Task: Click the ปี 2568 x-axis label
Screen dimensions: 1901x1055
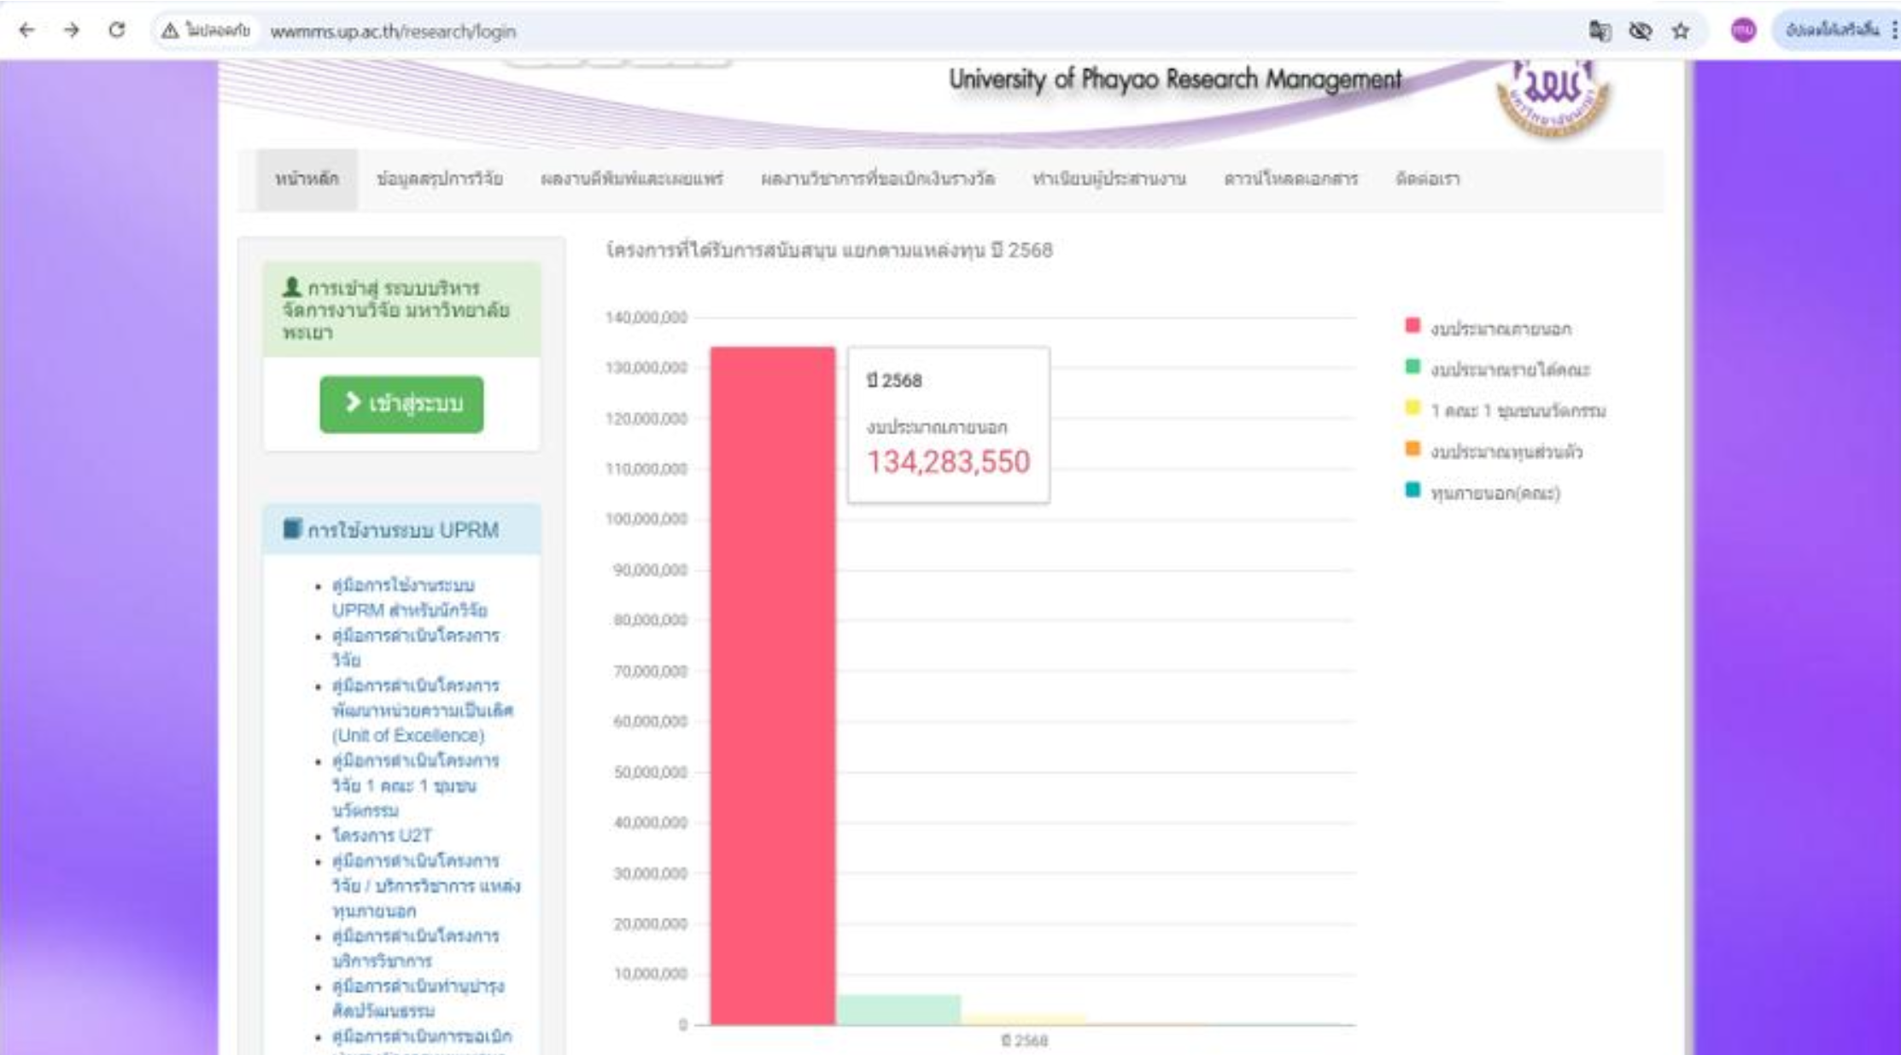Action: 1024,1040
